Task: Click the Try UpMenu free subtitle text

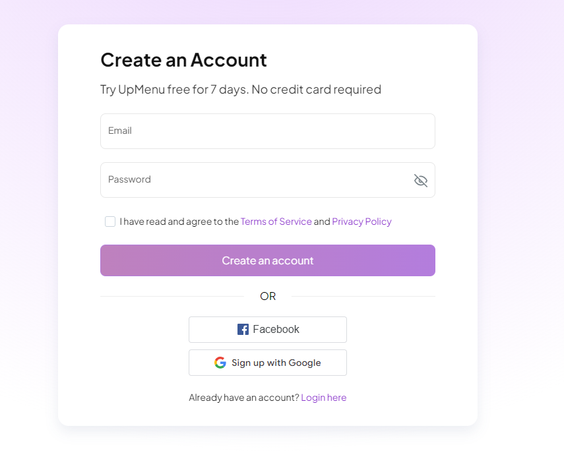Action: click(240, 89)
